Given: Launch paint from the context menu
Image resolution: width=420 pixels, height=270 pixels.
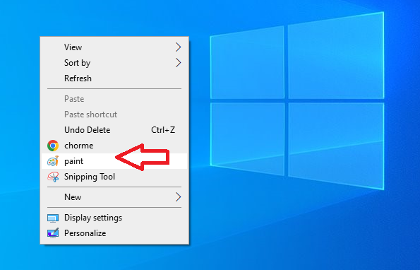Looking at the screenshot, I should tap(114, 161).
